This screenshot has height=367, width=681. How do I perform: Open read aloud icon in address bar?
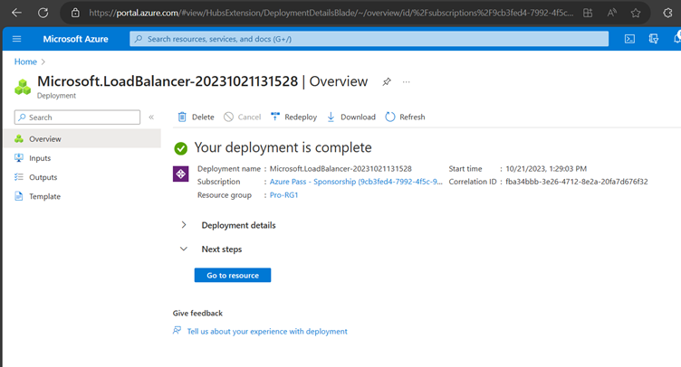coord(611,13)
